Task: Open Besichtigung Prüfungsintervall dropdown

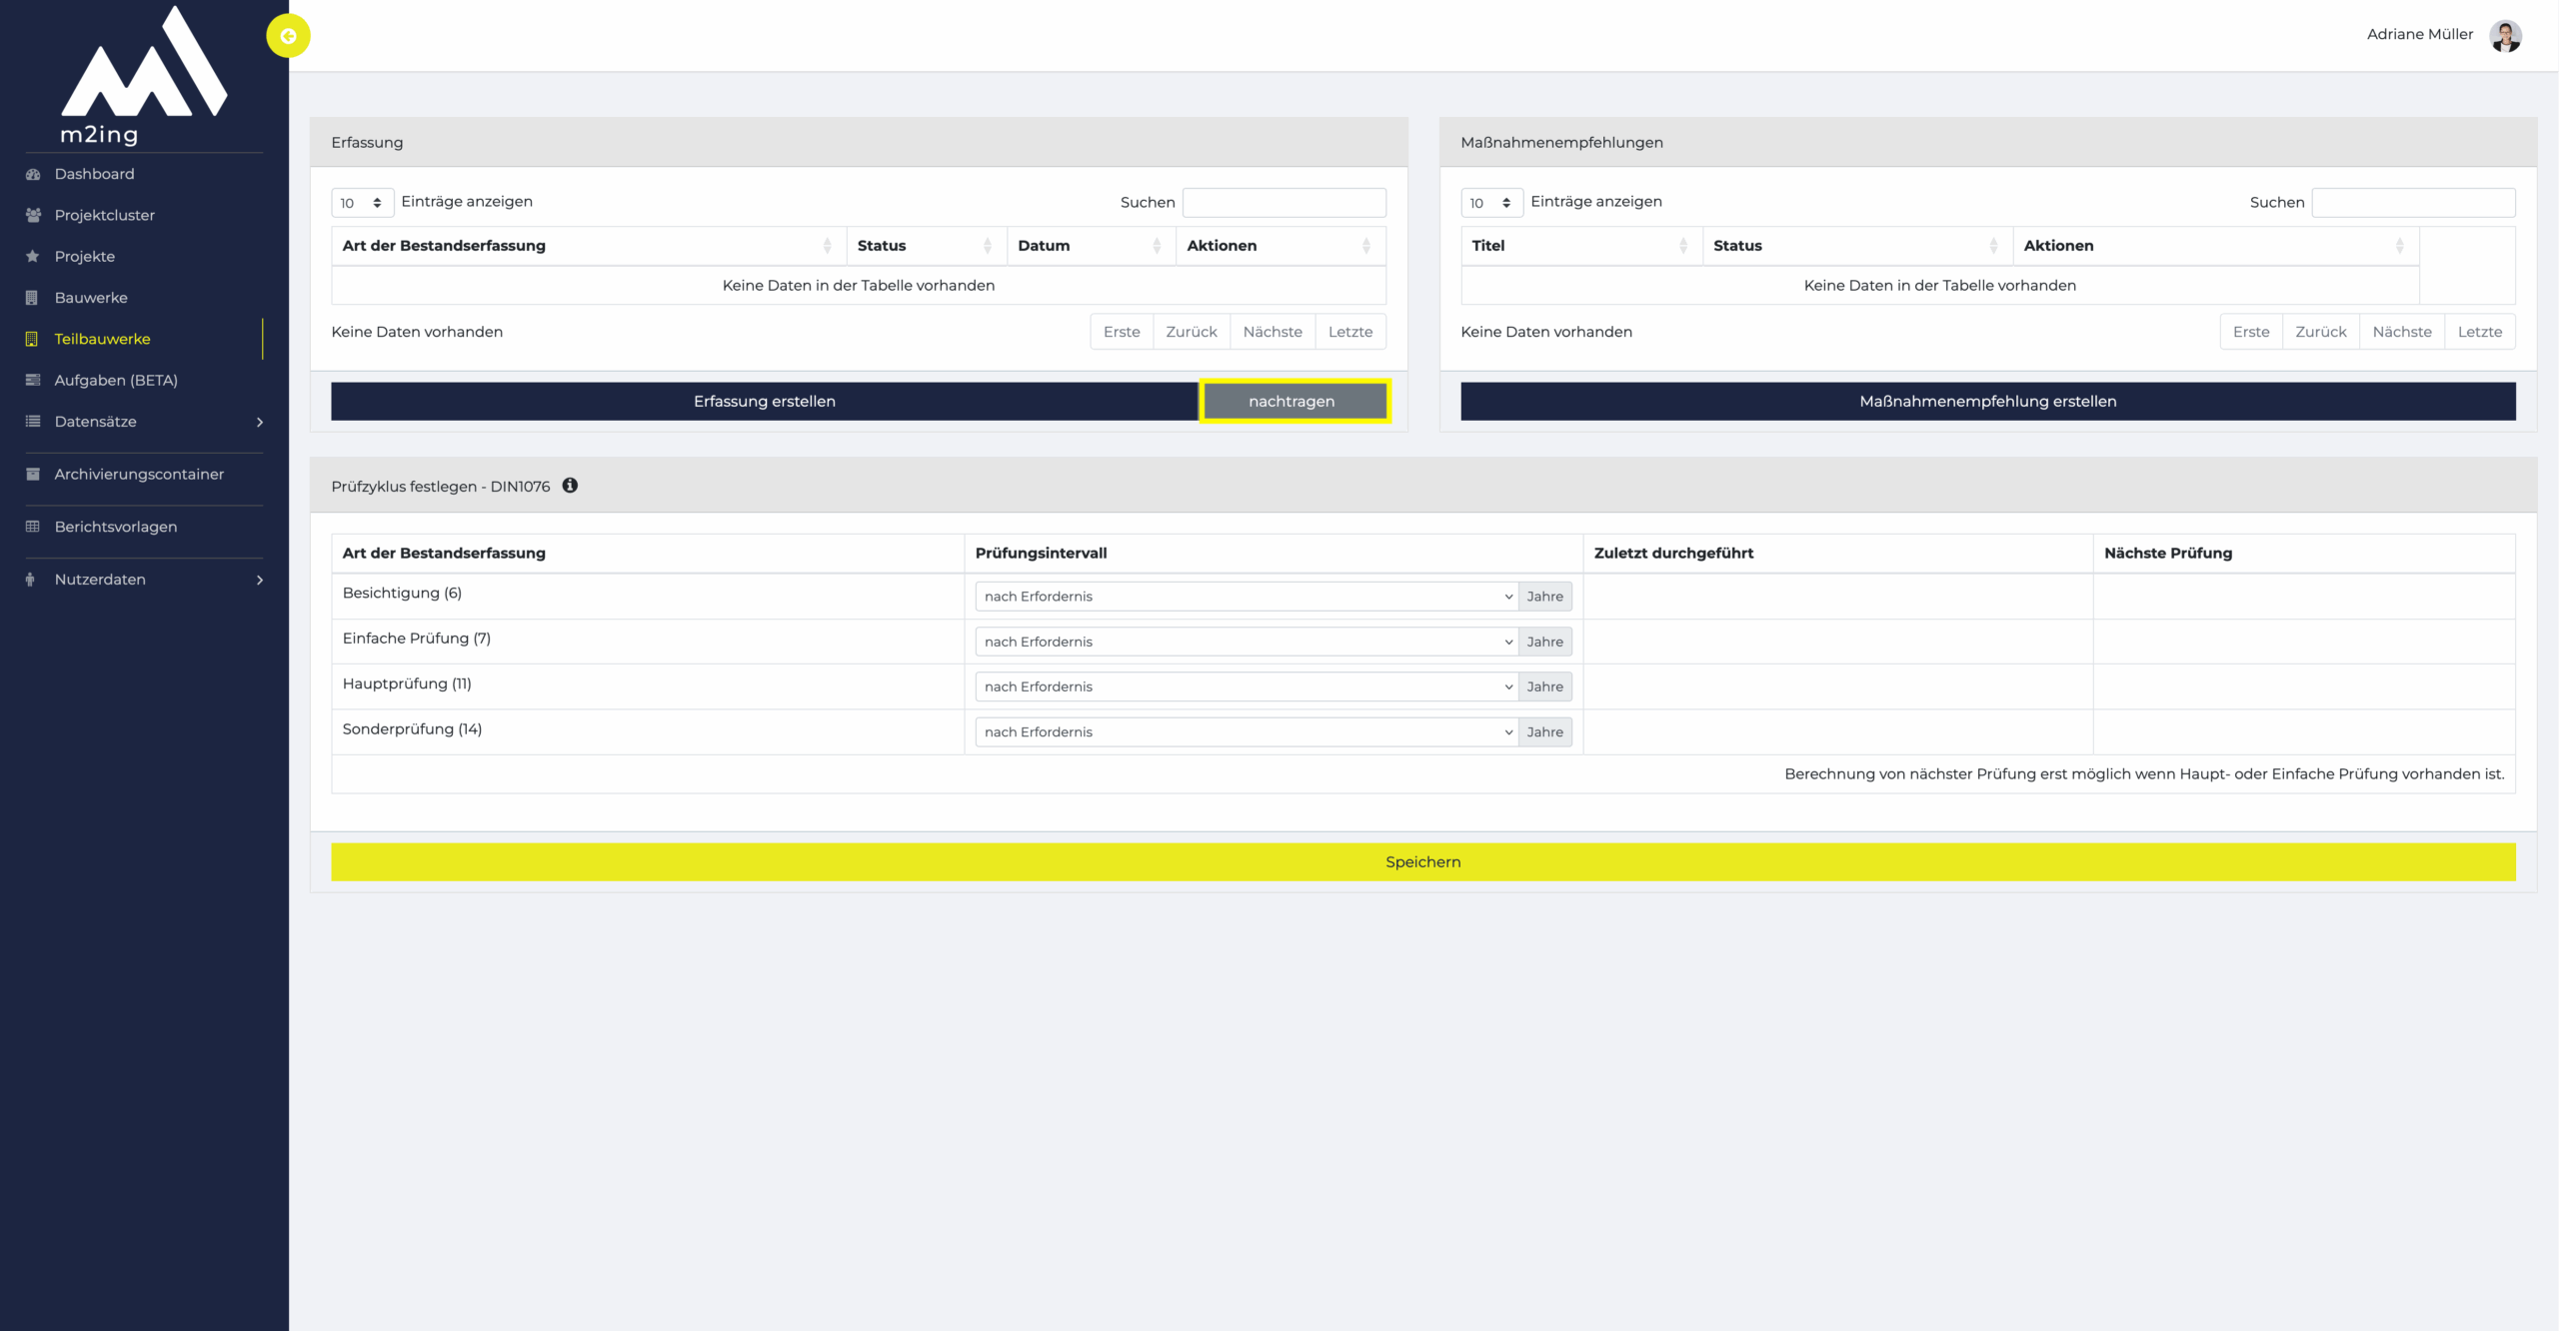Action: (1246, 597)
